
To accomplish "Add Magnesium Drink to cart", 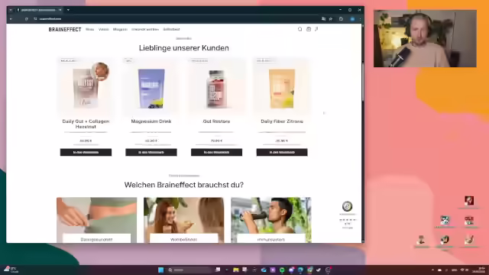I will coord(151,152).
